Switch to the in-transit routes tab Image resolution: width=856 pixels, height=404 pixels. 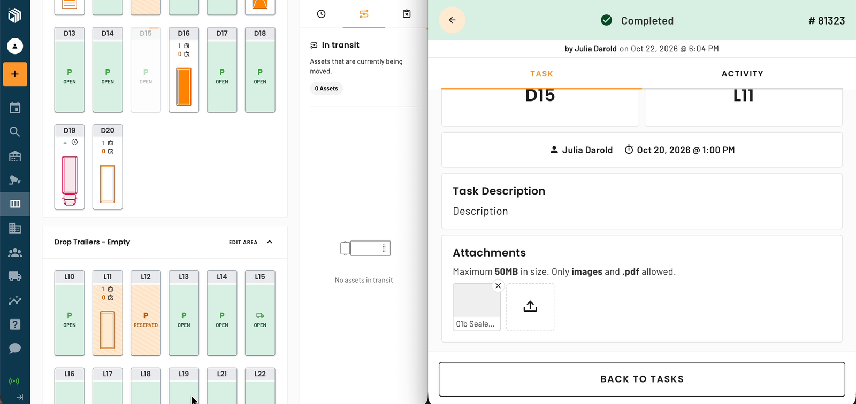(364, 14)
